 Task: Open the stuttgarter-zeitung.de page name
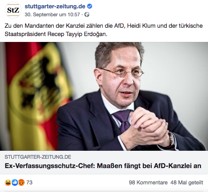55,6
